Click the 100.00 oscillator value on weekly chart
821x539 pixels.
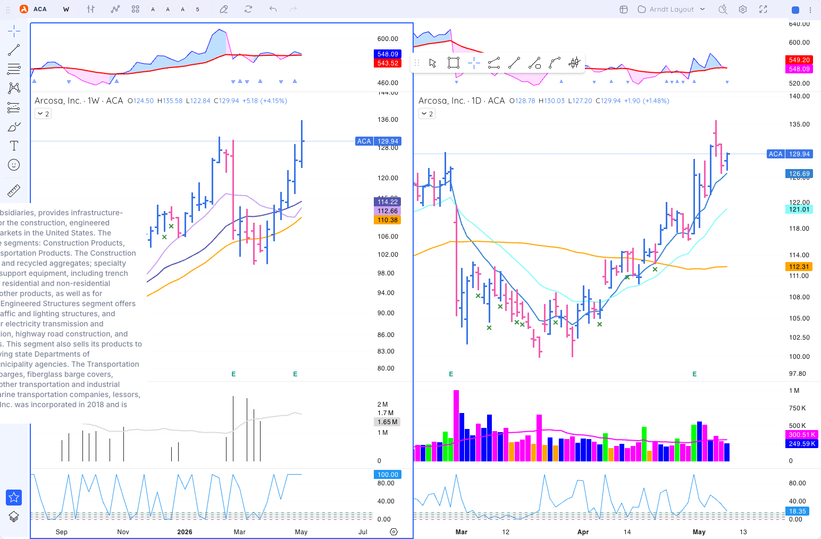[388, 475]
